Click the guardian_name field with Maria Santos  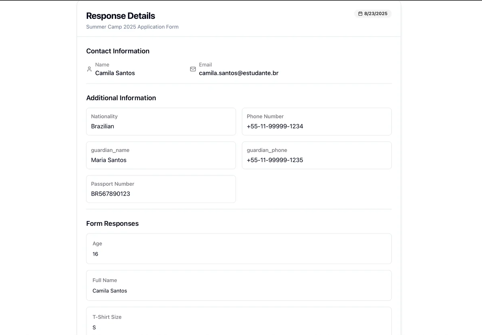pos(161,155)
